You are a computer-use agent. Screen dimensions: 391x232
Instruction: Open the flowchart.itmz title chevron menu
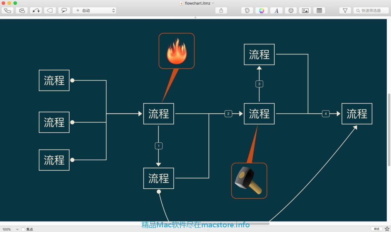click(x=213, y=3)
